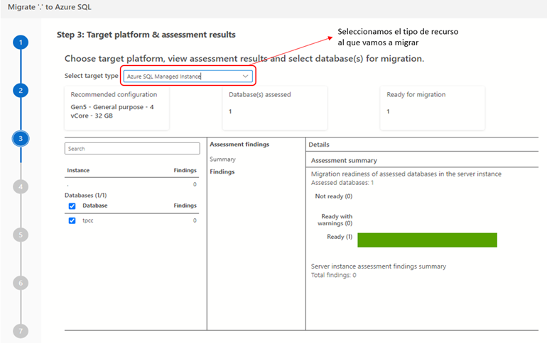Viewport: 547px width, 343px height.
Task: Go to wizard step 1 circle
Action: click(21, 43)
